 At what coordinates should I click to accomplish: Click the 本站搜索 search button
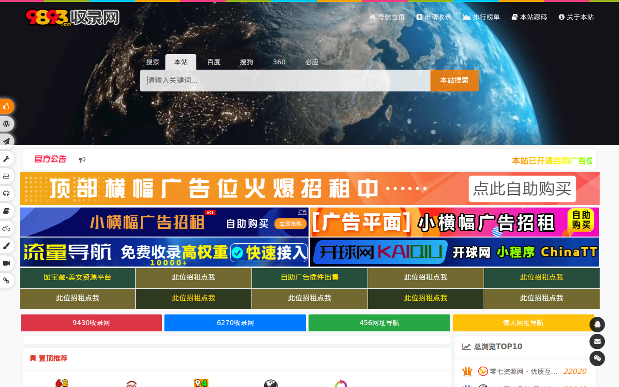(x=454, y=80)
